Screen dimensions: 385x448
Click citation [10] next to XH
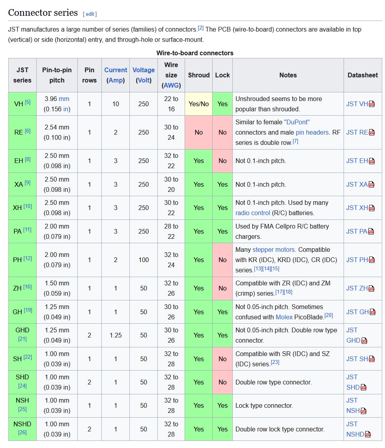(x=28, y=206)
